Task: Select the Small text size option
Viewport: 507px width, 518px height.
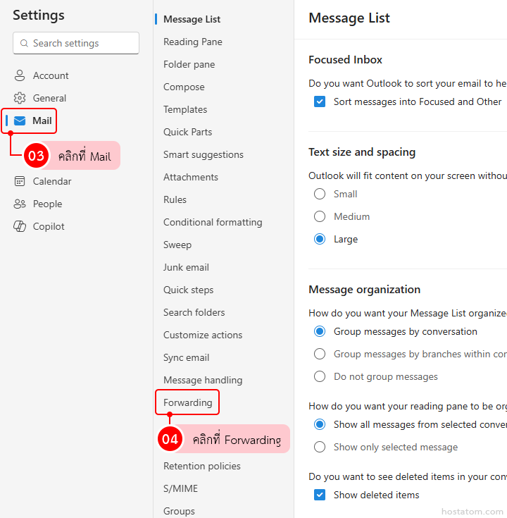Action: click(320, 194)
